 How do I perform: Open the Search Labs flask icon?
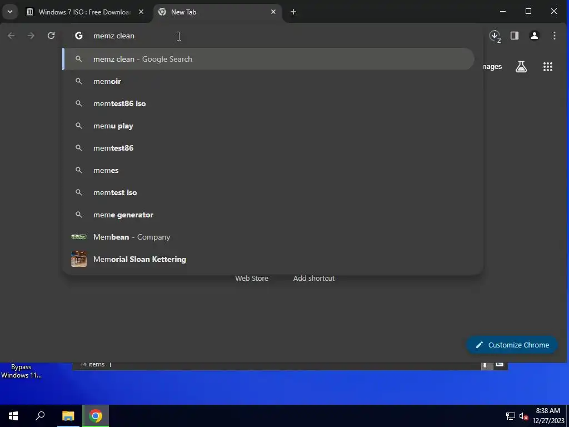click(521, 67)
